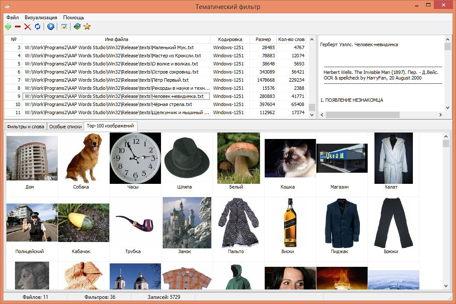Sort the list by Имя файла column header

(x=116, y=39)
